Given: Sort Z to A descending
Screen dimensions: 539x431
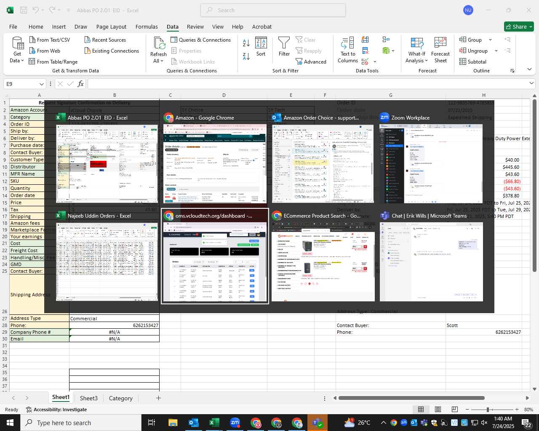Looking at the screenshot, I should (x=246, y=56).
